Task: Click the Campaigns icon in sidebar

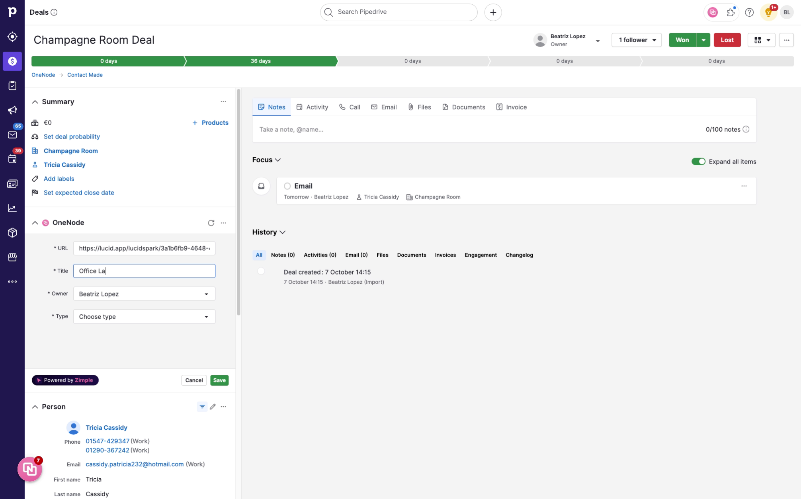Action: (x=13, y=110)
